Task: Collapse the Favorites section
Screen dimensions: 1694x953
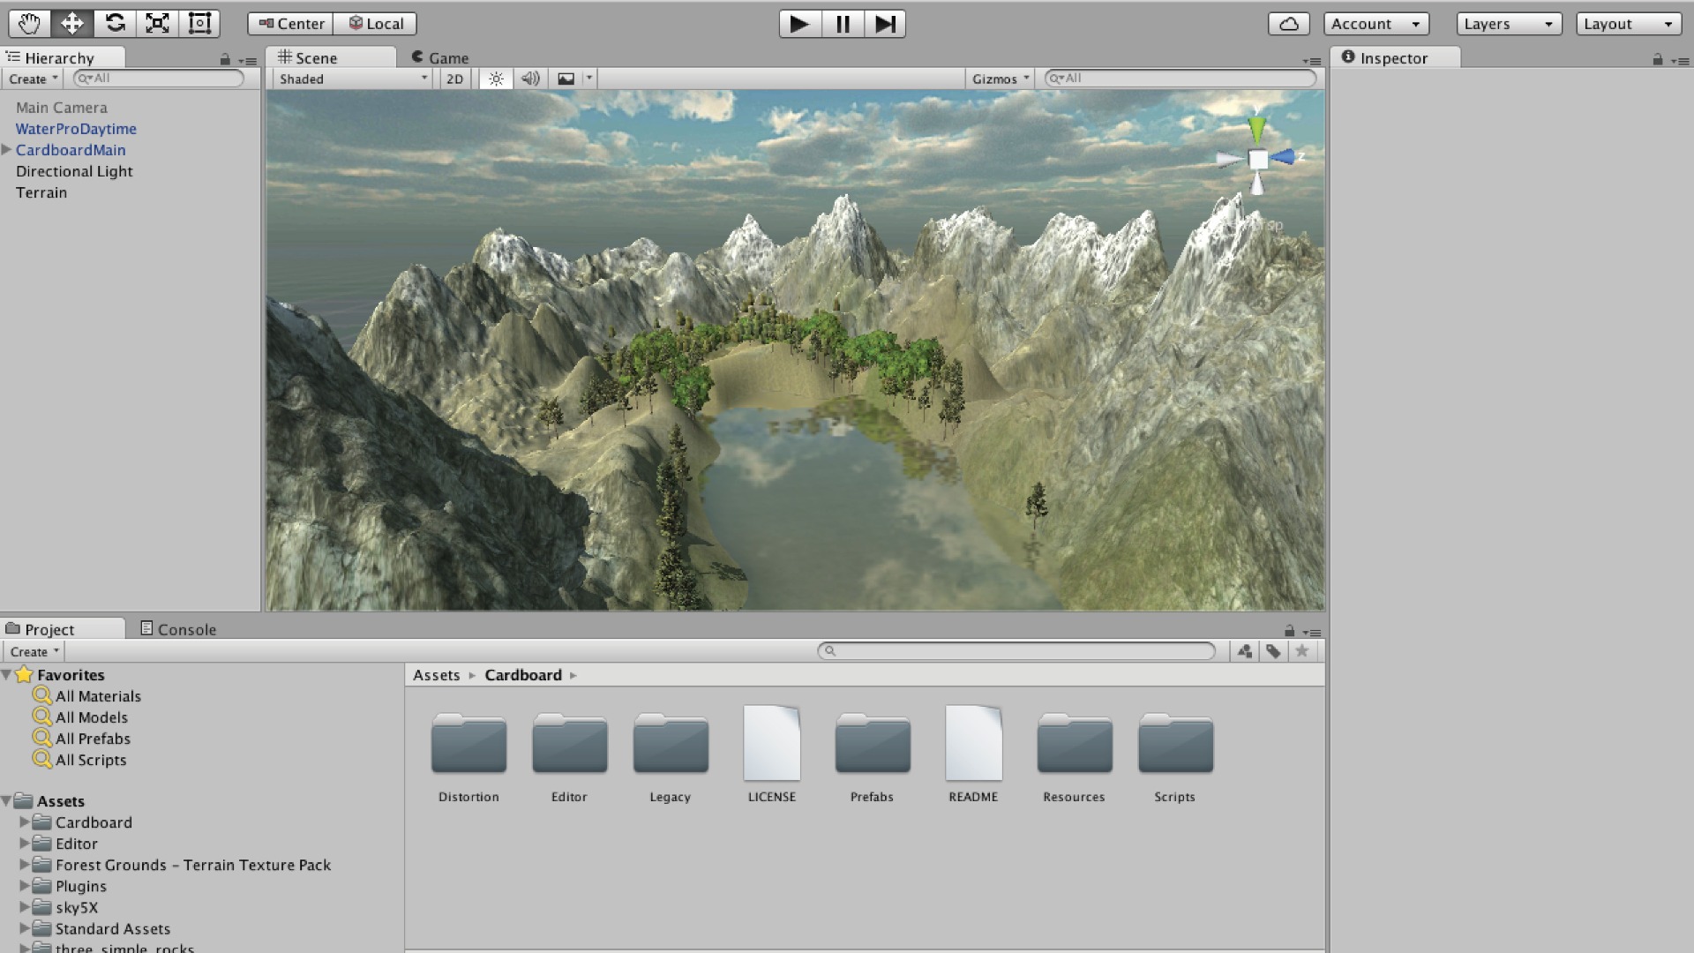Action: point(6,675)
